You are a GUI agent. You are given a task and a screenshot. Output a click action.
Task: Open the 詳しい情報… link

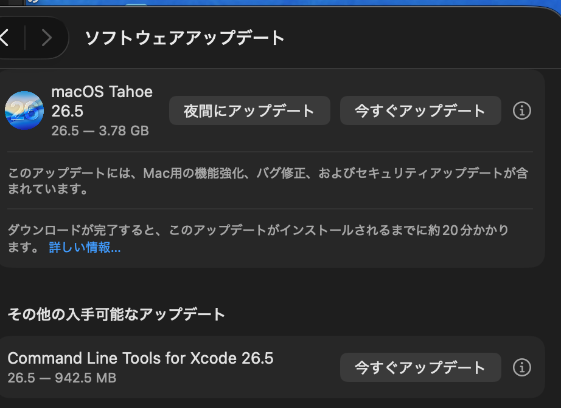[85, 247]
